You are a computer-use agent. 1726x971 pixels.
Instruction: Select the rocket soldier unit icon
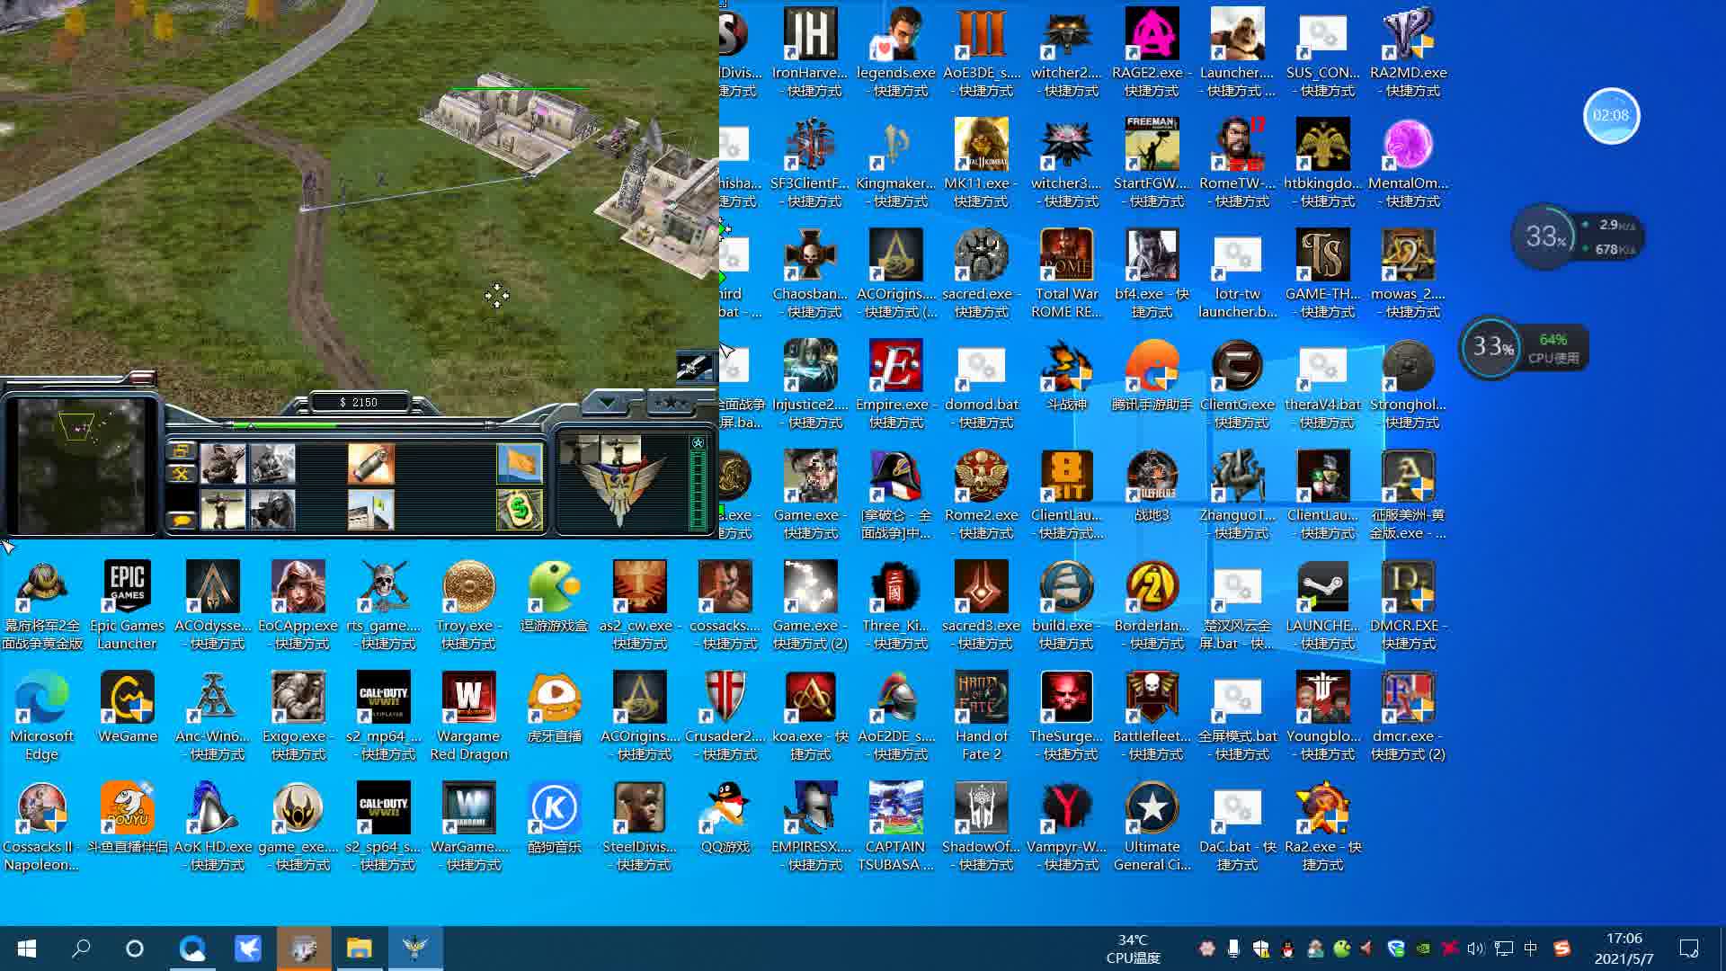click(223, 510)
